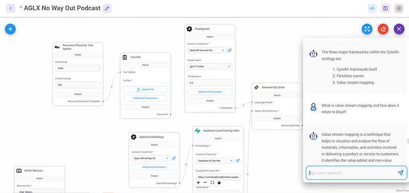
Task: Edit the flow name with pencil icon
Action: [107, 8]
